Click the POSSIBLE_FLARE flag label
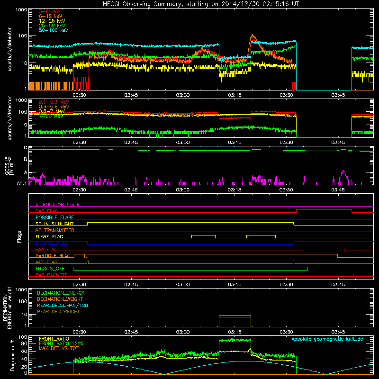Viewport: 379px width, 379px height. (x=54, y=217)
